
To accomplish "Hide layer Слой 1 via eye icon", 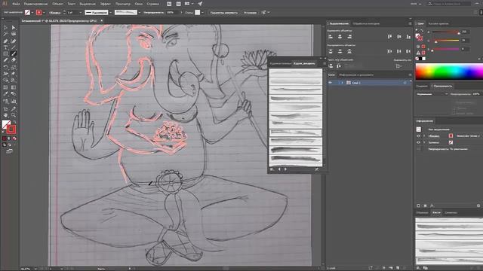I will click(x=331, y=83).
